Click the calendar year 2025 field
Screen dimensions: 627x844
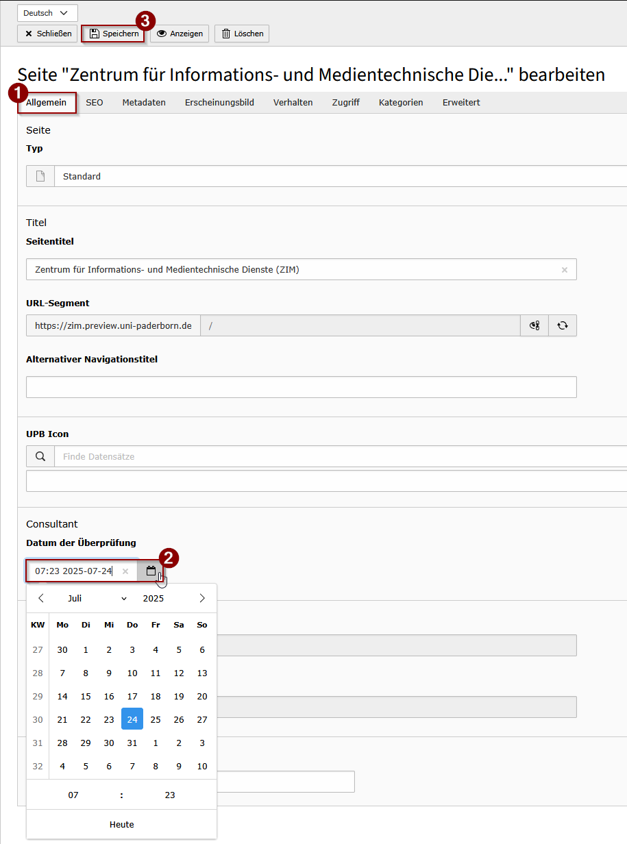pyautogui.click(x=153, y=598)
